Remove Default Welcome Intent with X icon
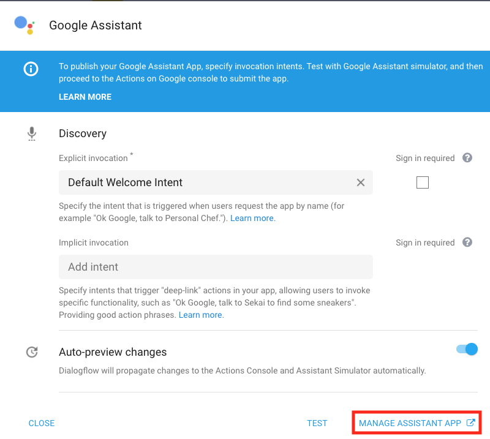This screenshot has height=439, width=490. click(360, 182)
